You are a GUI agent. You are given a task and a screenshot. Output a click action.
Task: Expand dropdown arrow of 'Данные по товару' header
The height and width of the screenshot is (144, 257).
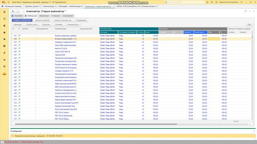coord(252,29)
